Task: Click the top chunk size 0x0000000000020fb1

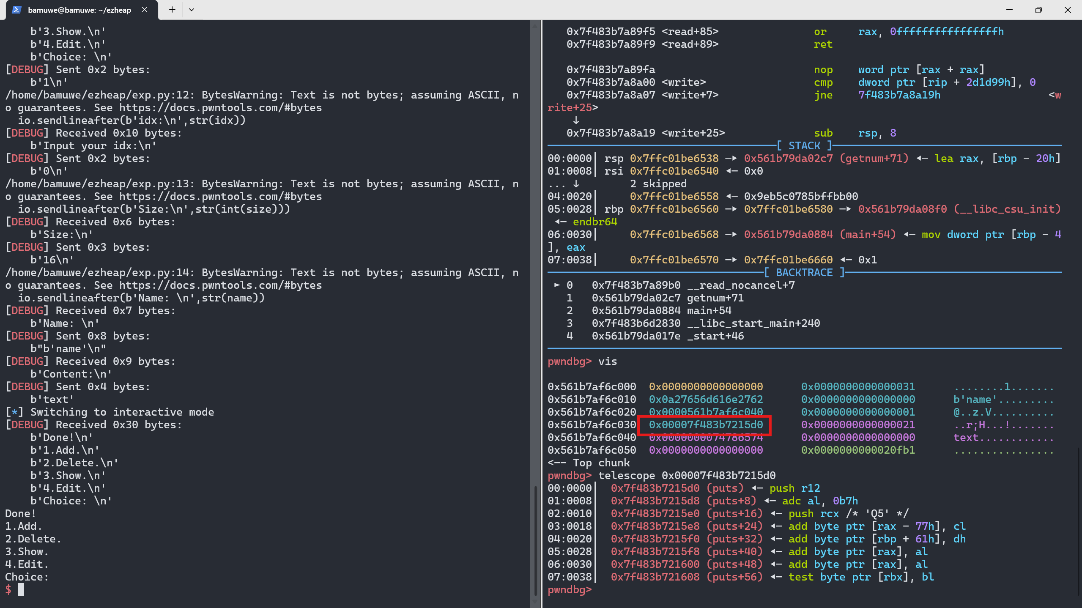Action: (x=858, y=450)
